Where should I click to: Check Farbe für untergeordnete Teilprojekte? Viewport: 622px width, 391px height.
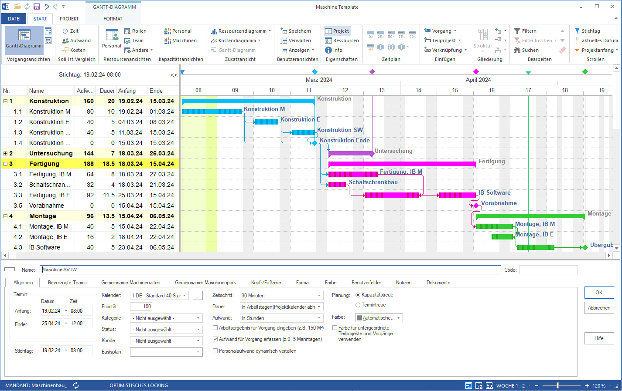click(335, 328)
